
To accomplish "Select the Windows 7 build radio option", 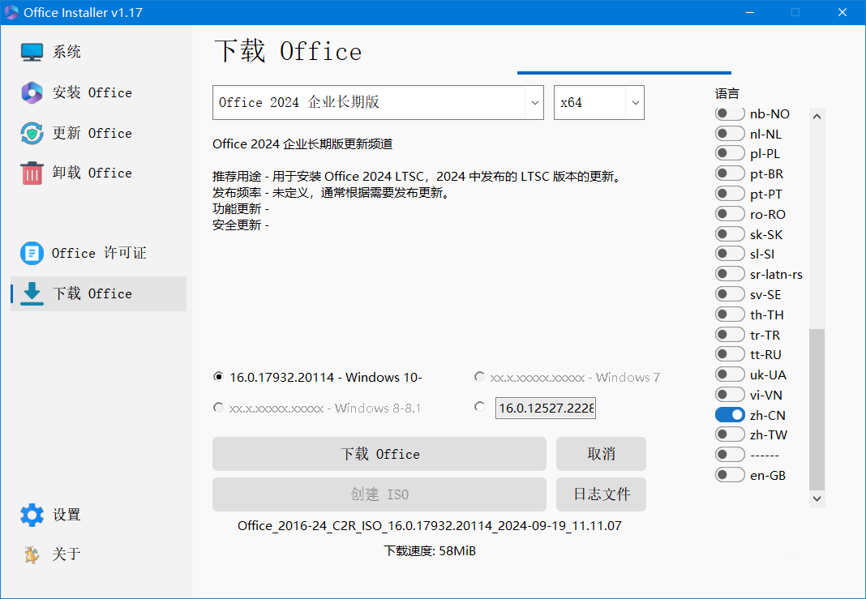I will pyautogui.click(x=479, y=376).
